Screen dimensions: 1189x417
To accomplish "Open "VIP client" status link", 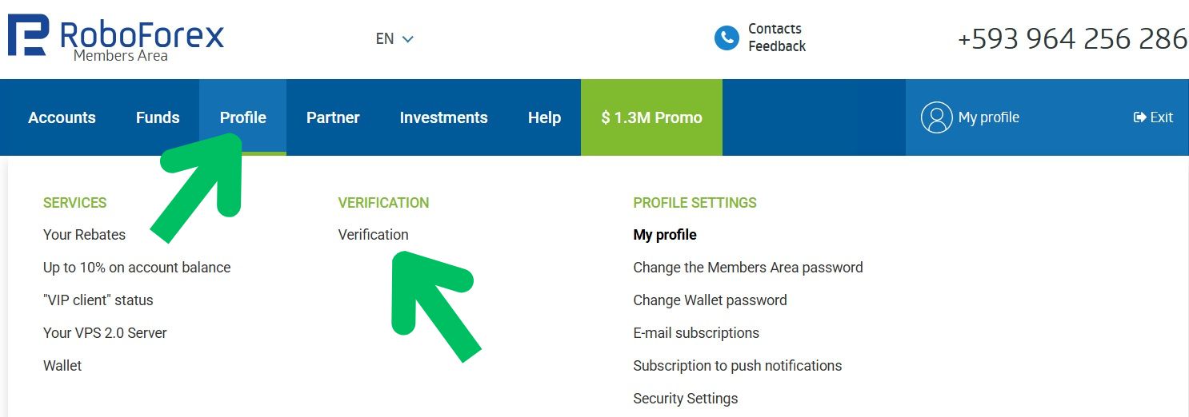I will coord(98,300).
